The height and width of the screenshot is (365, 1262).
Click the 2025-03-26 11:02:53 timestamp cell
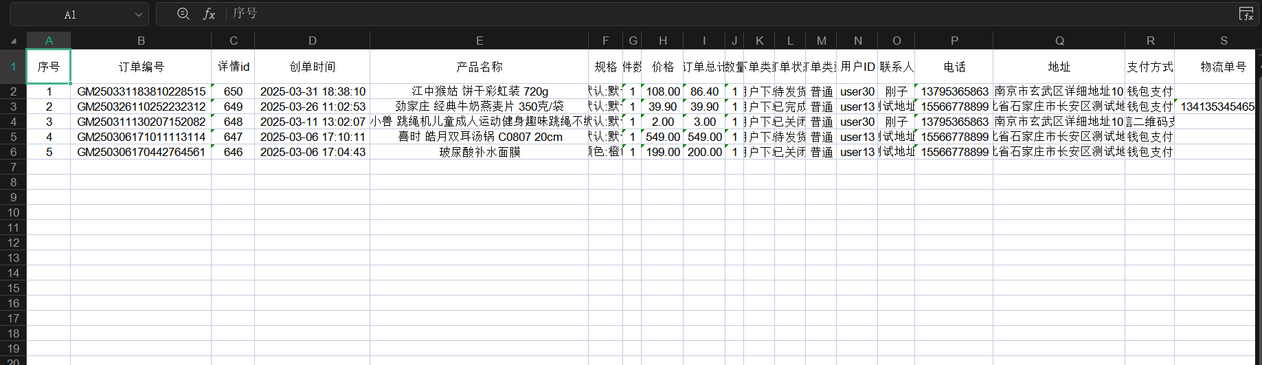[313, 107]
